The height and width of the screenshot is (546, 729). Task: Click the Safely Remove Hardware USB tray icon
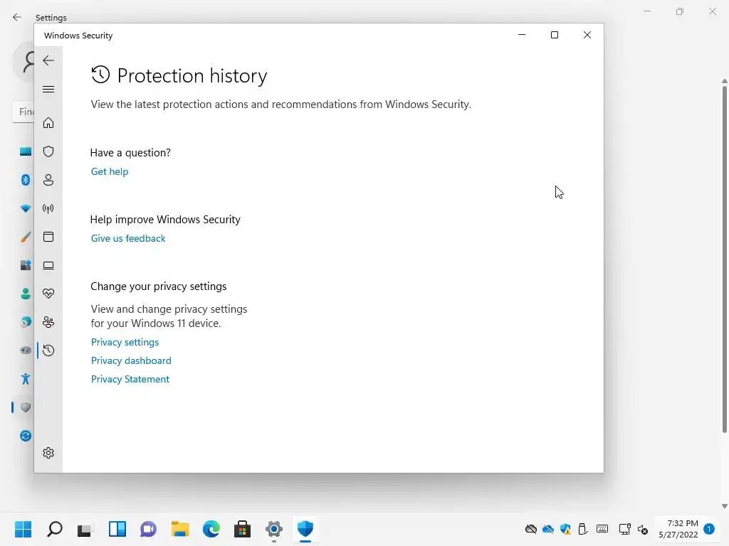pos(582,529)
